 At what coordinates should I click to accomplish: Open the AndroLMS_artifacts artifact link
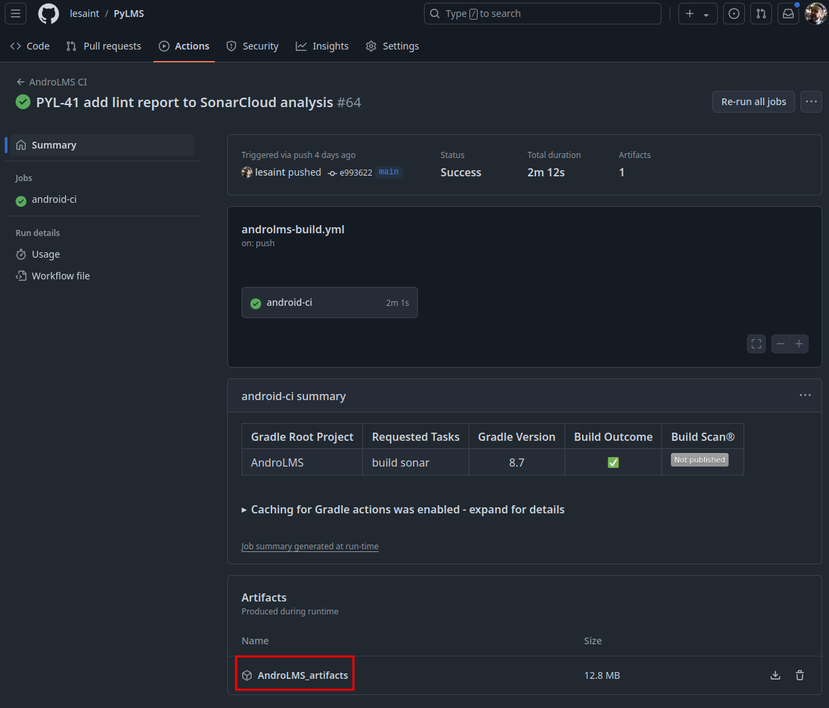pyautogui.click(x=303, y=675)
